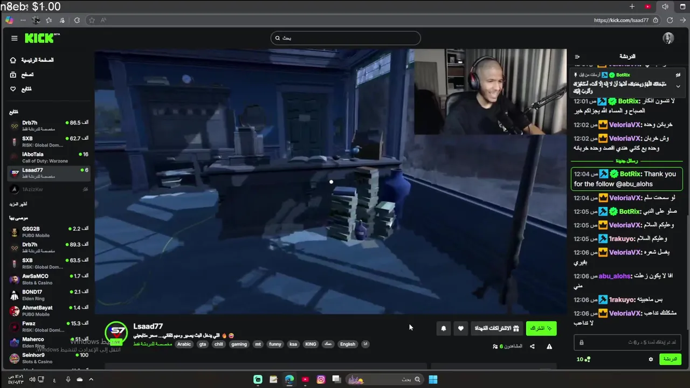Open new browser tab plus
This screenshot has height=388, width=690.
(632, 6)
